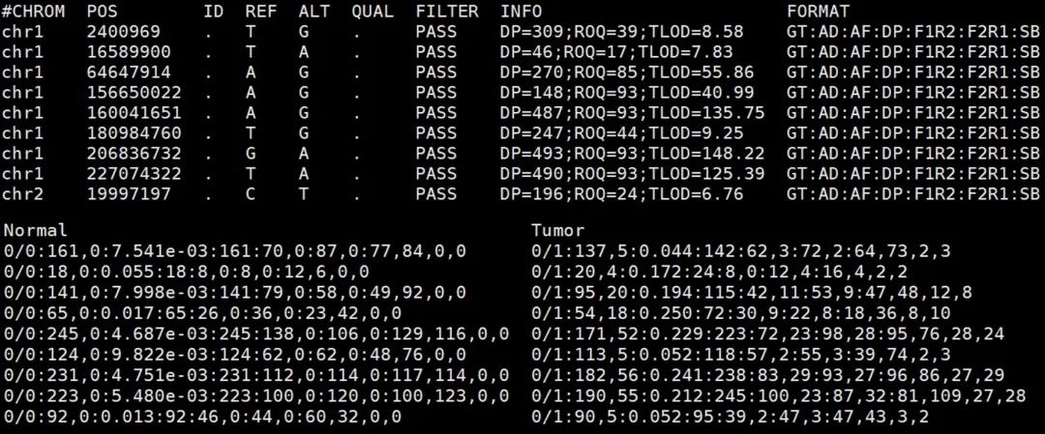Click the FORMAT column header
This screenshot has width=1045, height=434.
[819, 12]
